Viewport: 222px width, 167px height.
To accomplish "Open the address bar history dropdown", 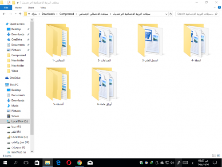I will click(x=166, y=14).
